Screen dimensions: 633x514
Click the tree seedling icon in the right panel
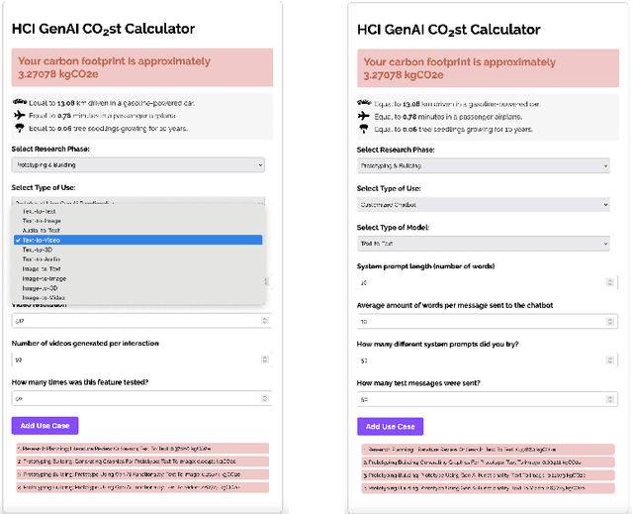(x=365, y=128)
